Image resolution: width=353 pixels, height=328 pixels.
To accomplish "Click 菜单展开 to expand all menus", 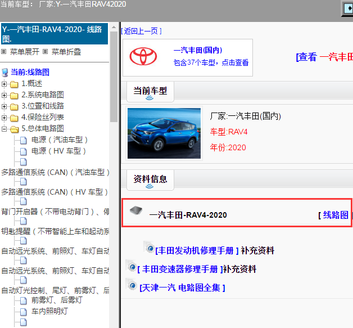I will [25, 52].
